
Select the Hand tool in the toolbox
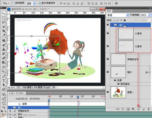[4, 103]
